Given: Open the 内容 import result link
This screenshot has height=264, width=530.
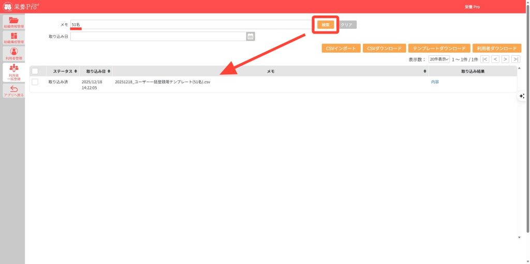Looking at the screenshot, I should (x=435, y=82).
